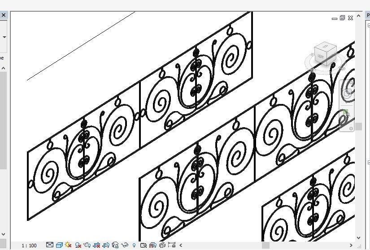The height and width of the screenshot is (250, 370).
Task: Click the view's vertical scrollbar thumb
Action: 359,126
